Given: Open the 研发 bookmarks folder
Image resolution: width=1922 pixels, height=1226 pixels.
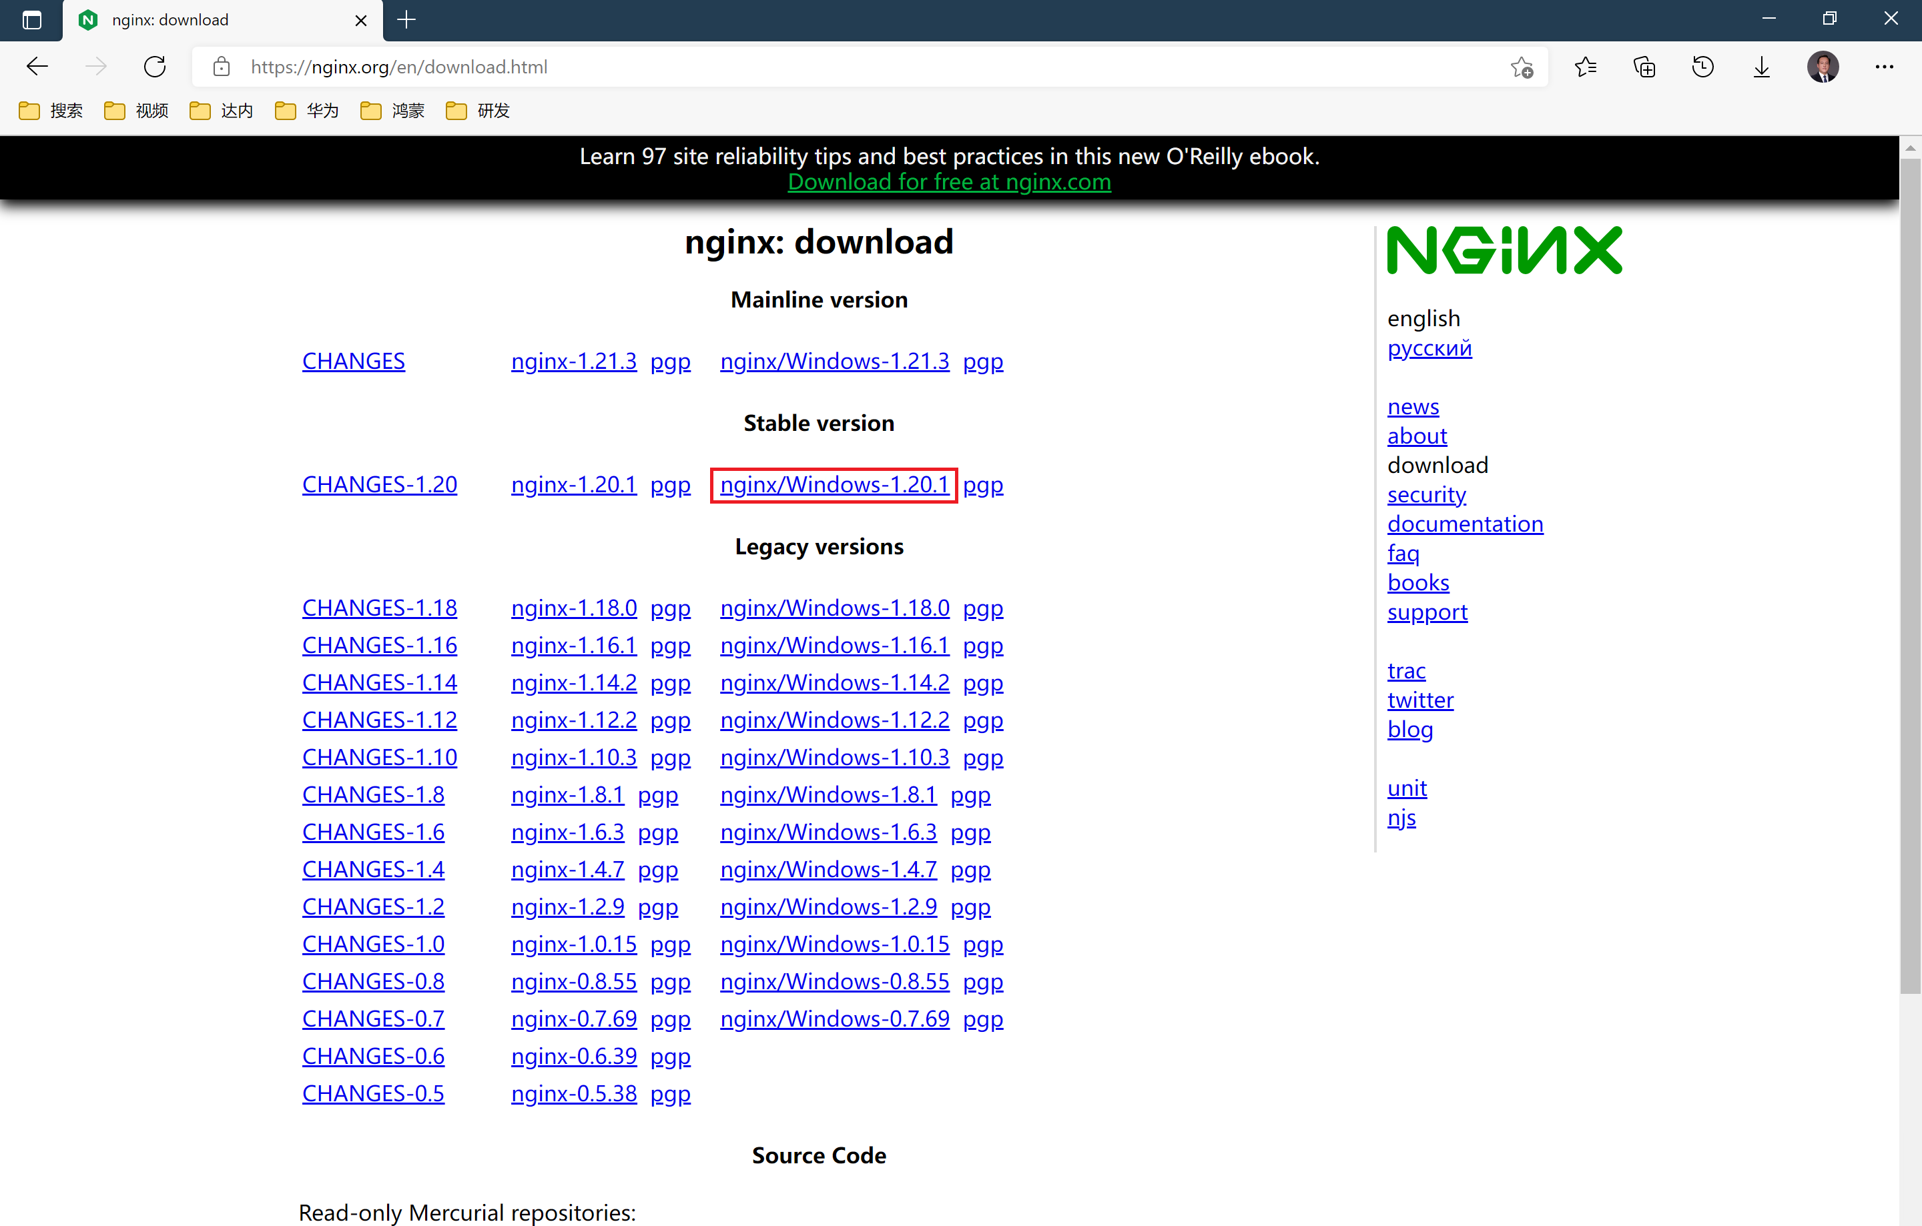Looking at the screenshot, I should click(477, 111).
